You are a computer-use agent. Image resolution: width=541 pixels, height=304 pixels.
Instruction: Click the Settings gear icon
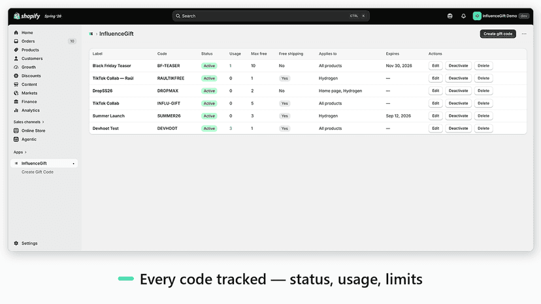[16, 243]
